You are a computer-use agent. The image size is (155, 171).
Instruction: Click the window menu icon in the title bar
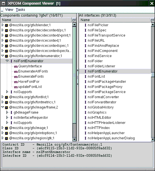click(3, 3)
